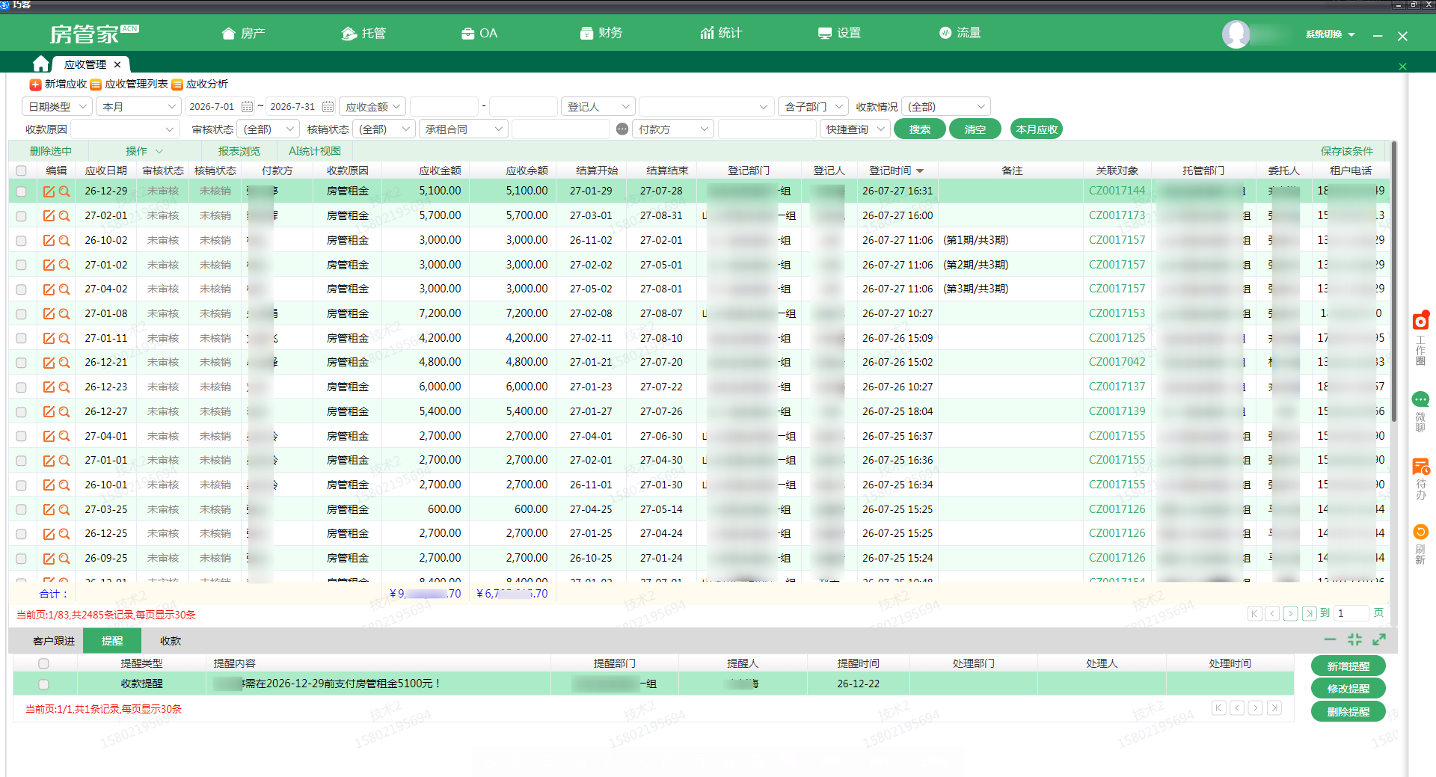Open the 承租合同 dropdown

pos(464,129)
